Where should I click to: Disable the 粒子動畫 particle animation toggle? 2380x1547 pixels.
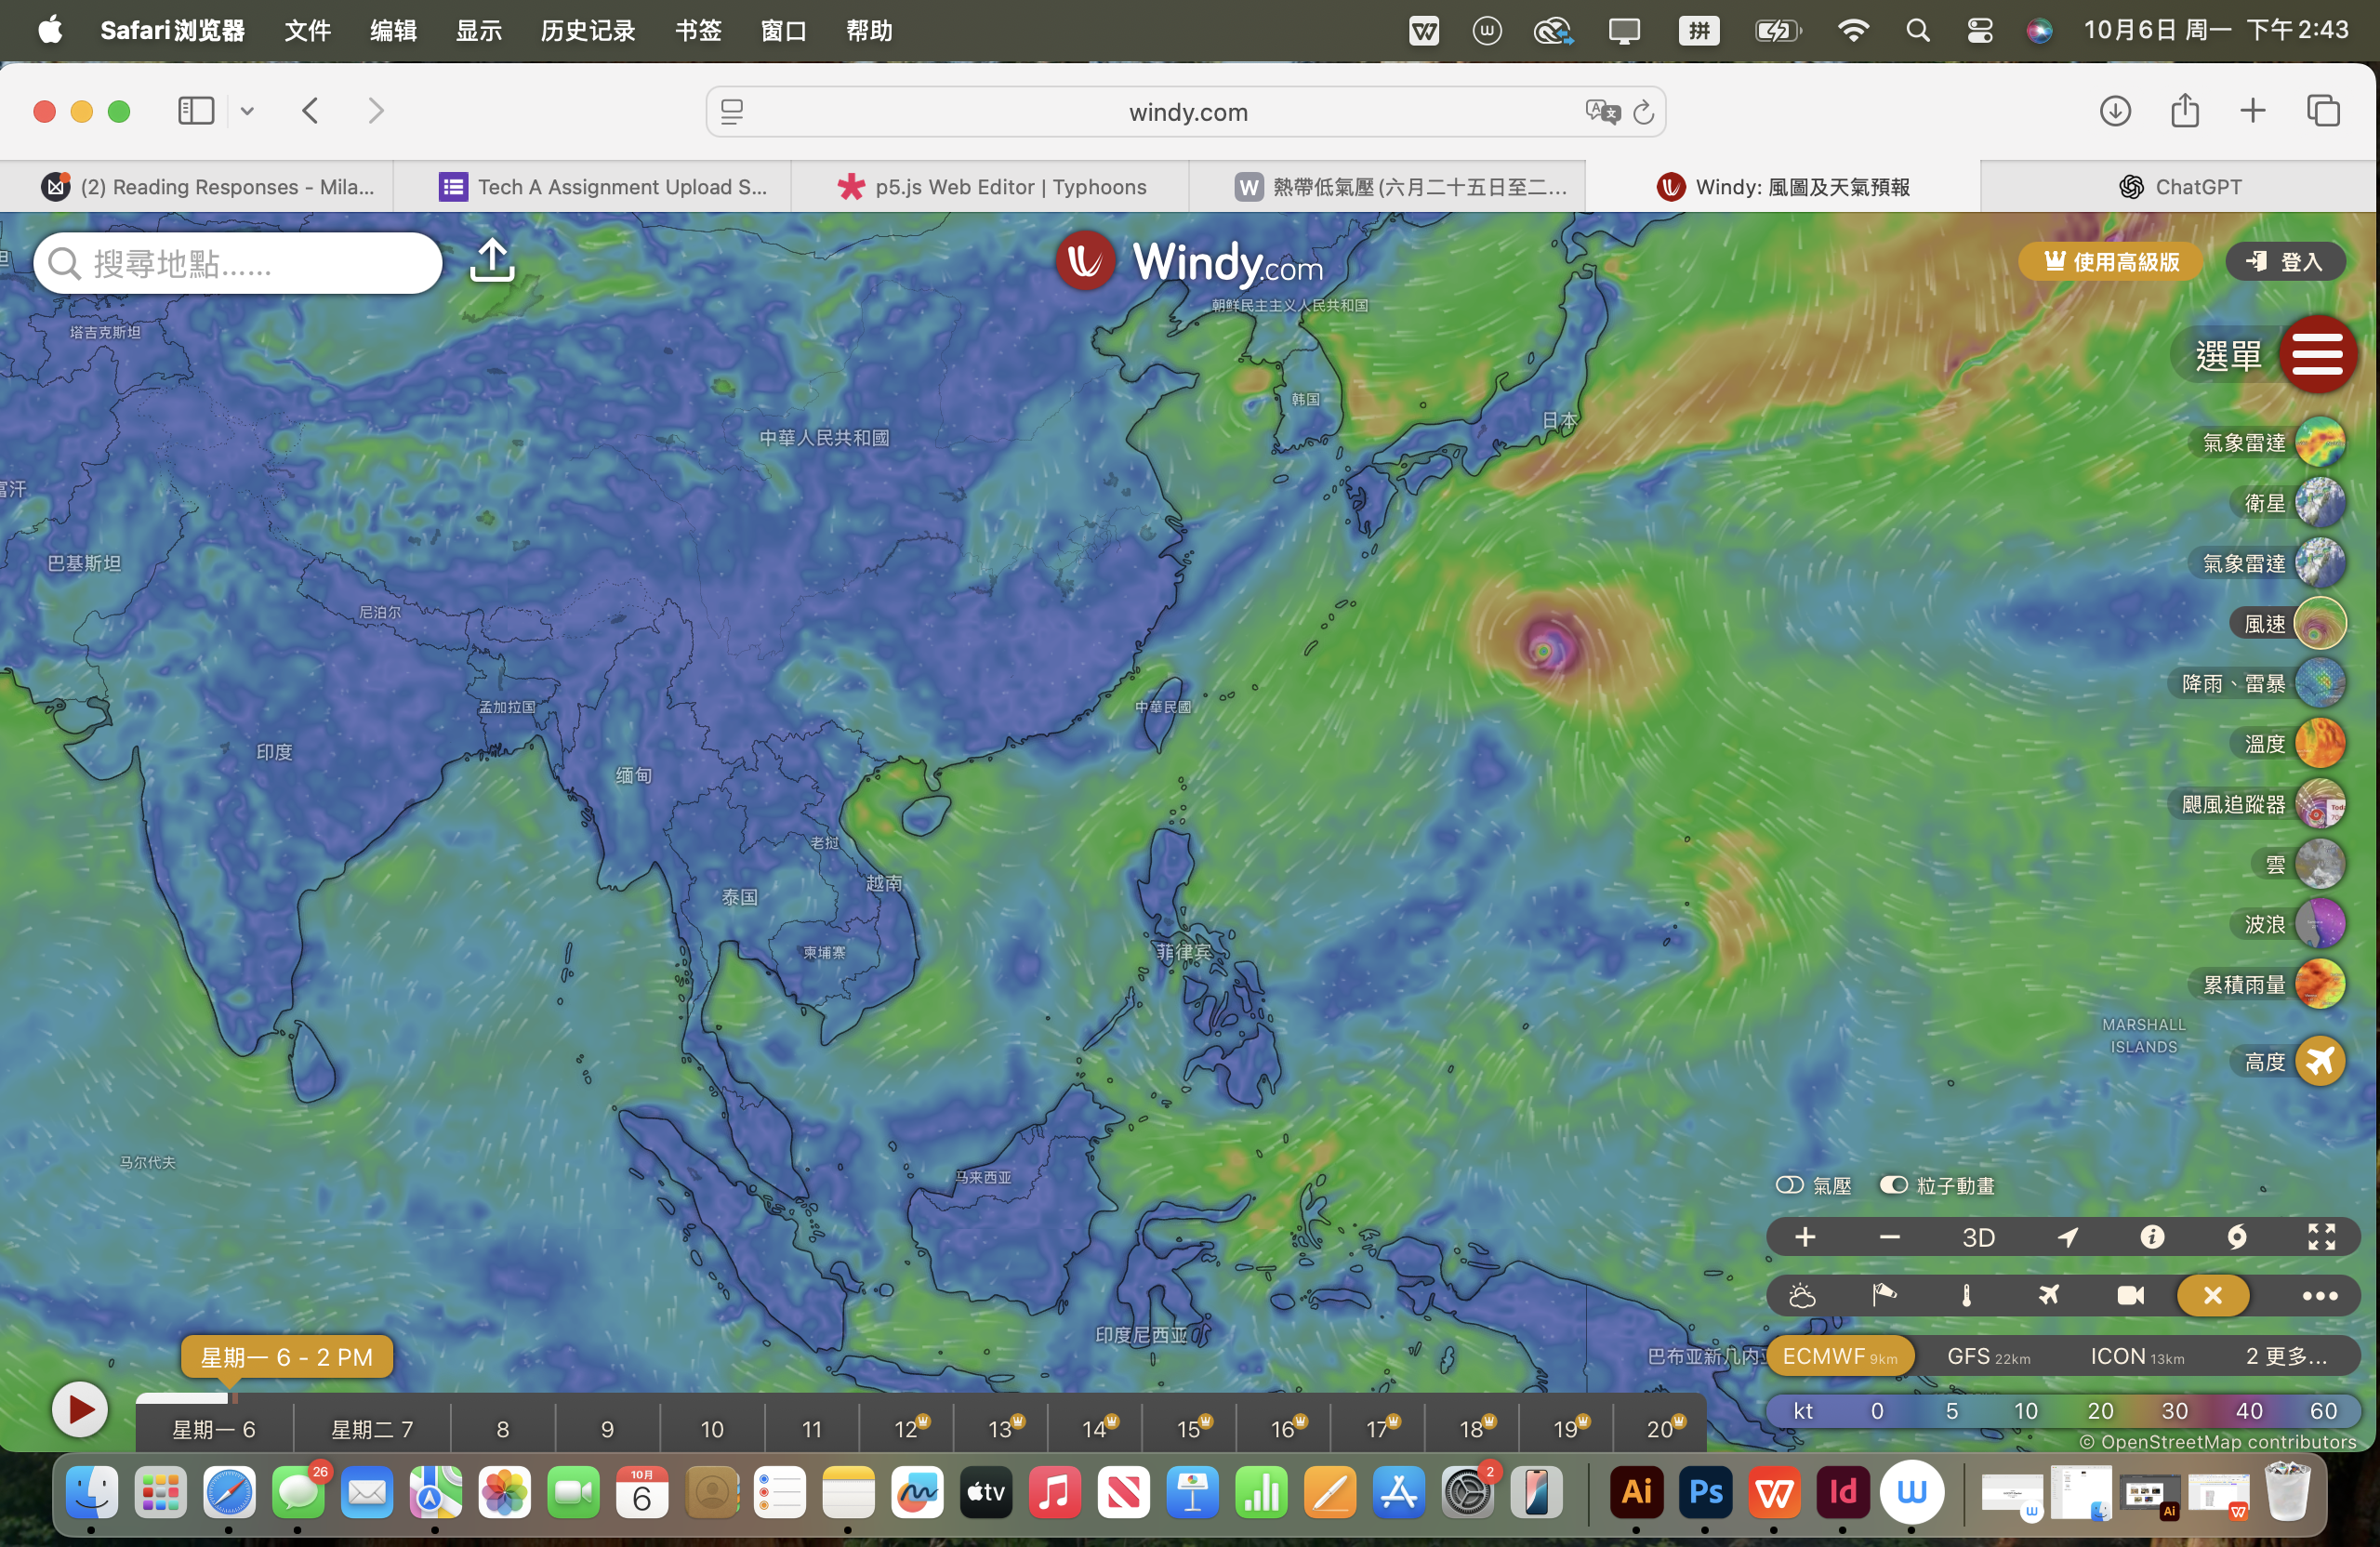coord(1893,1185)
